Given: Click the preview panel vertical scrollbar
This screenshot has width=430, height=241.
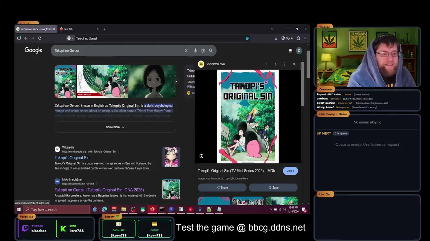Looking at the screenshot, I should (x=303, y=84).
